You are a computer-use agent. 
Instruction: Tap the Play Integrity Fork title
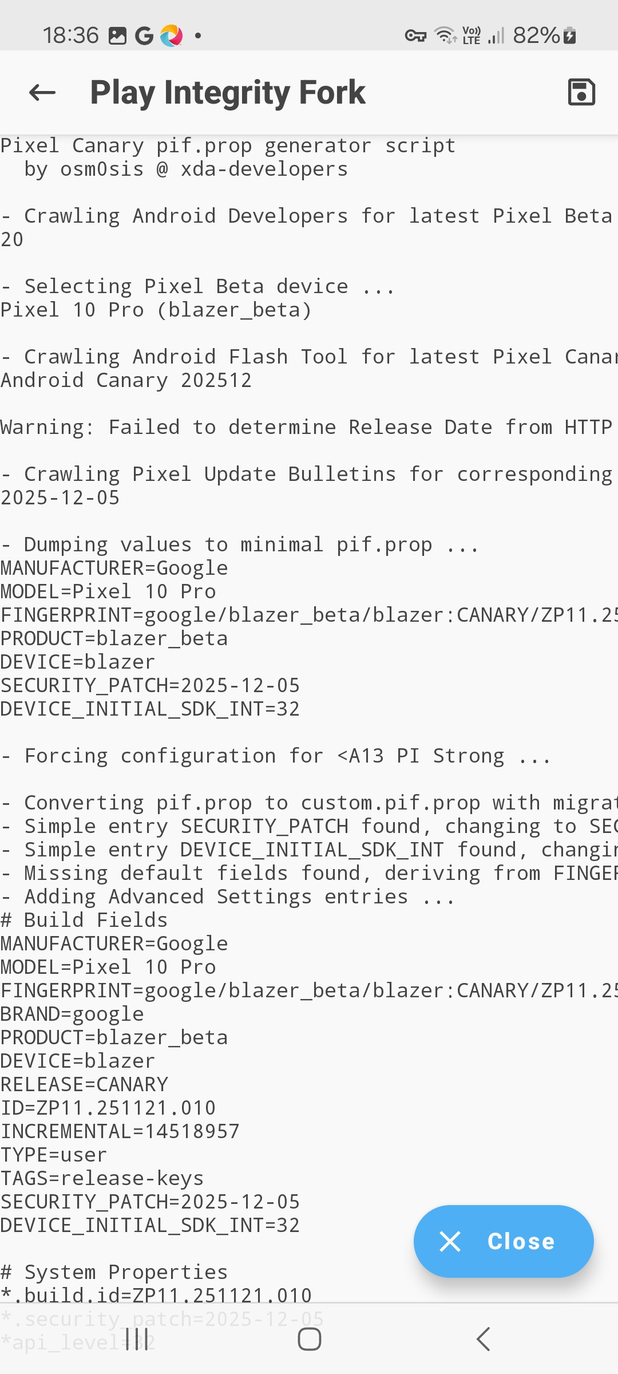coord(228,92)
